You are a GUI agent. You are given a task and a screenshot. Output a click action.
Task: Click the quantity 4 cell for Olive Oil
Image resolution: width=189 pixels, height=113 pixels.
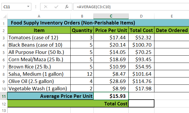82,81
